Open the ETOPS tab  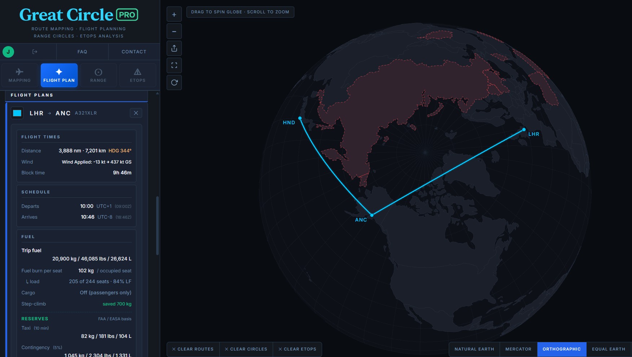[137, 75]
